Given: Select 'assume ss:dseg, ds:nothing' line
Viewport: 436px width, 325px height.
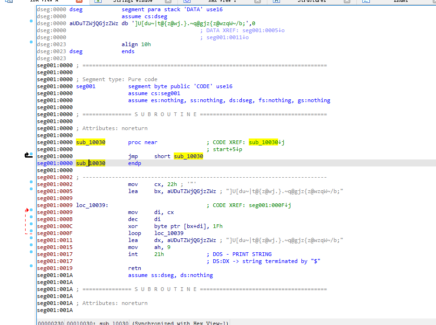Looking at the screenshot, I should (x=170, y=275).
